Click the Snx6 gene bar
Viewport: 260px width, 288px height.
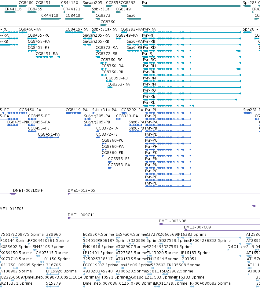pyautogui.click(x=134, y=19)
